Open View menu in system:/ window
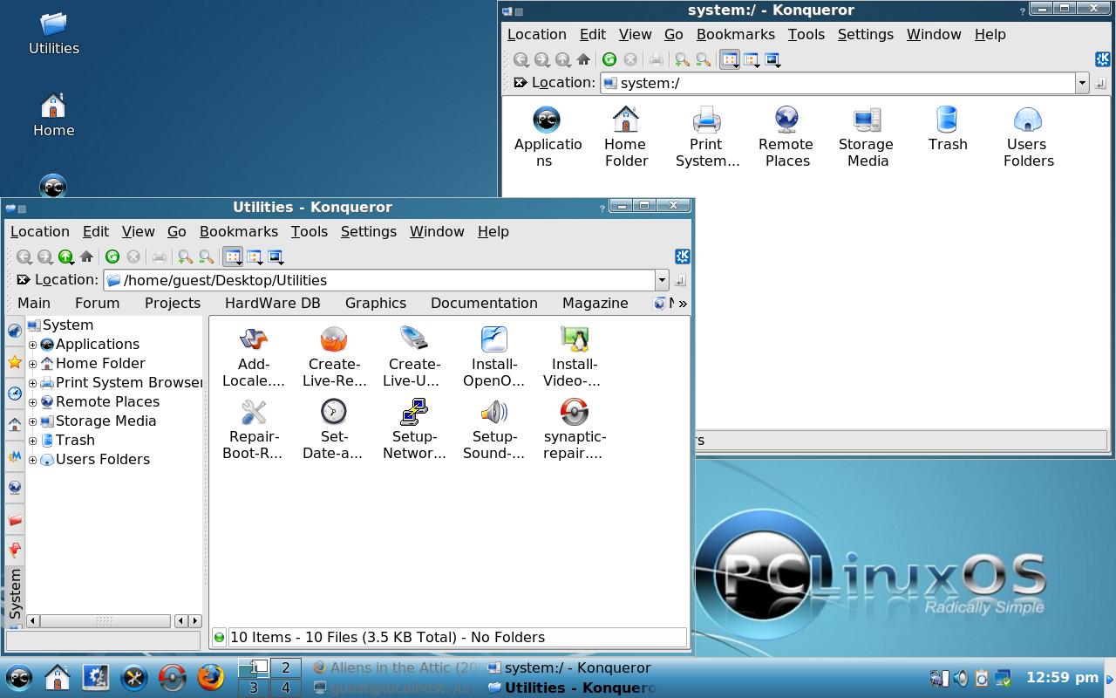 635,34
